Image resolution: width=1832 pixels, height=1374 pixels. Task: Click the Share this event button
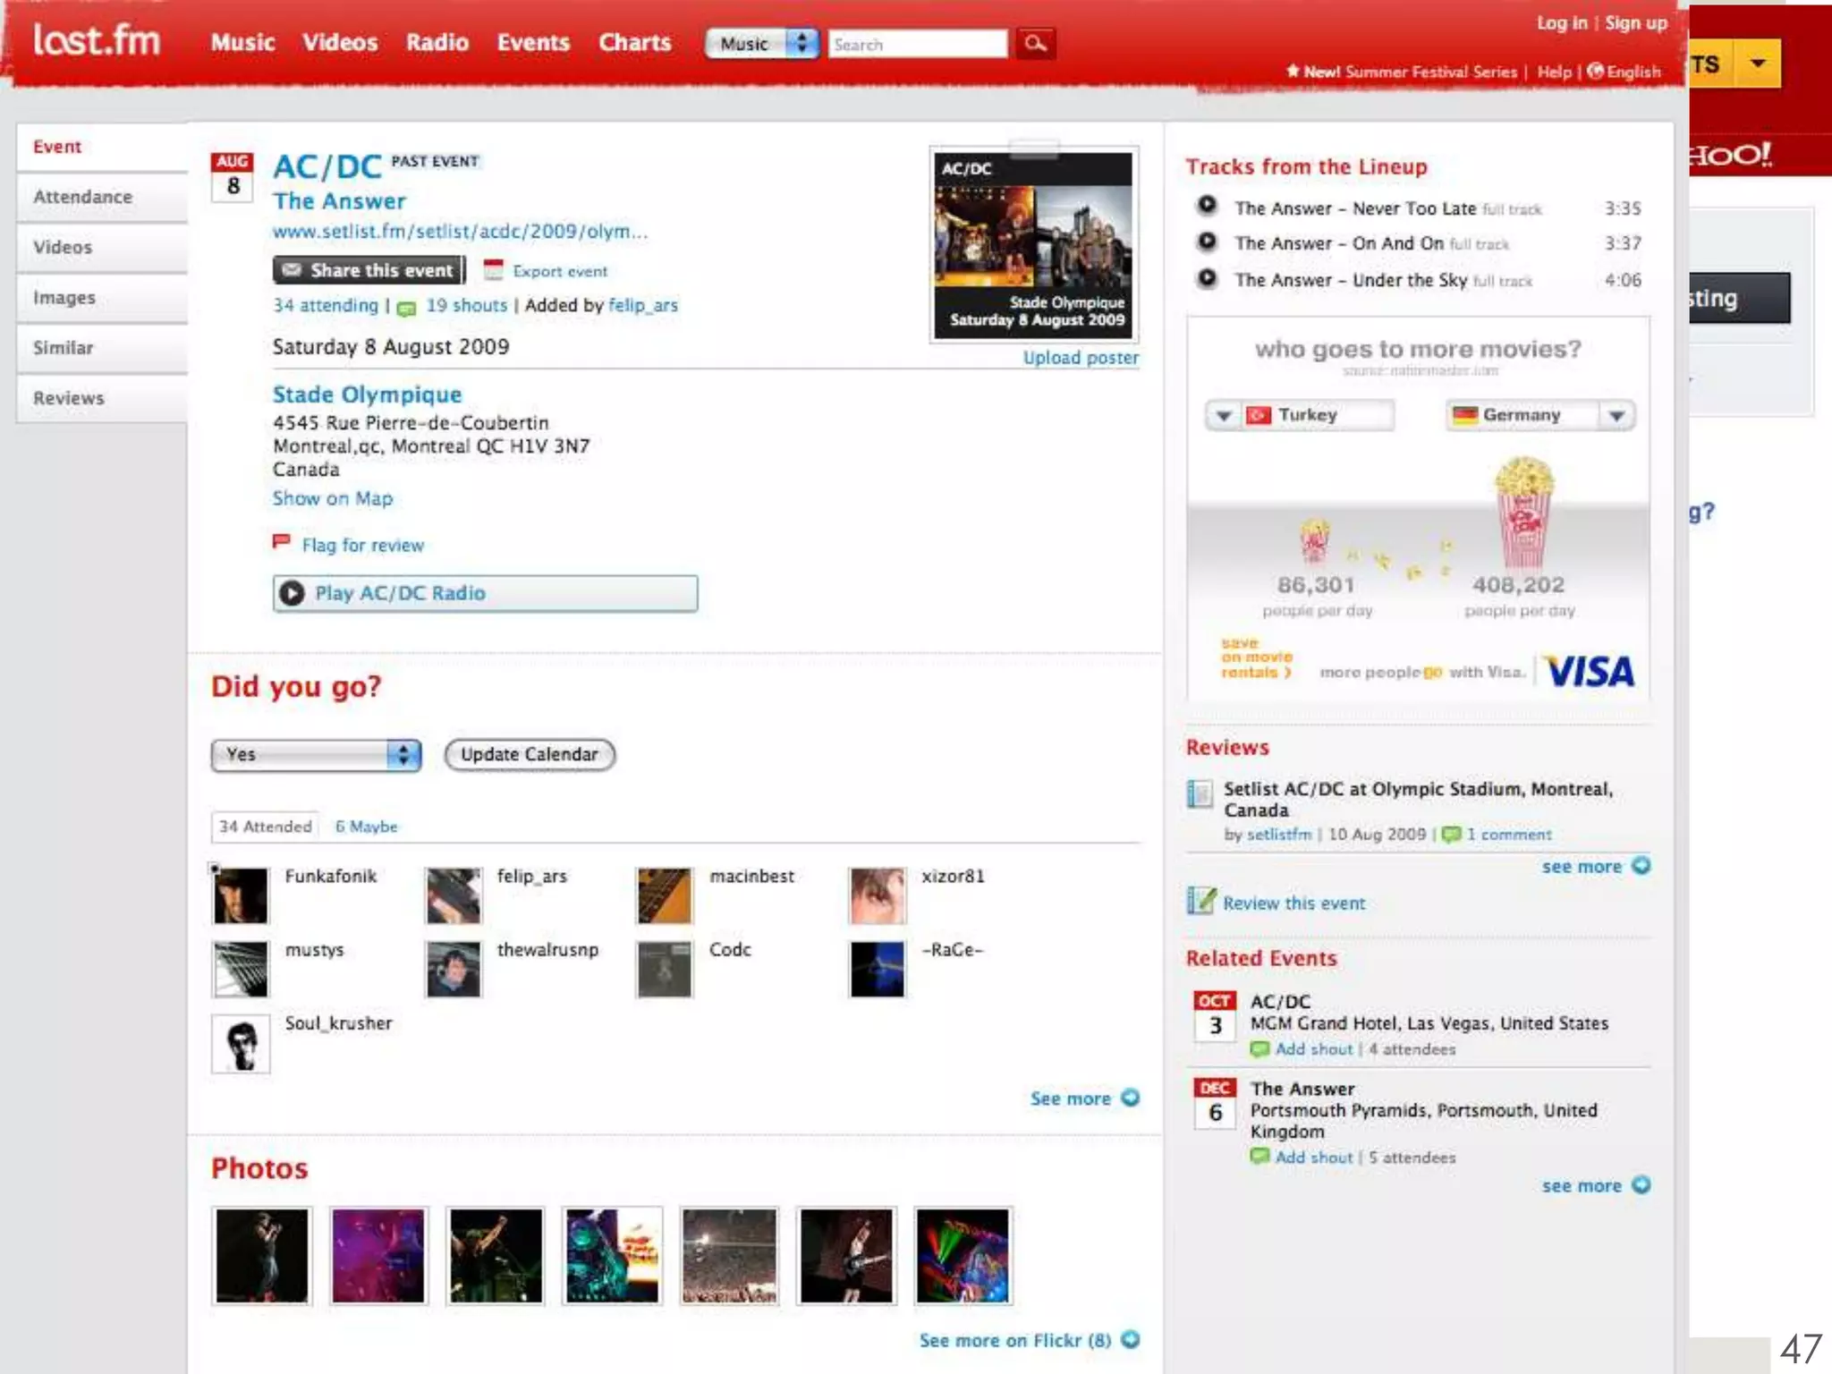[369, 269]
